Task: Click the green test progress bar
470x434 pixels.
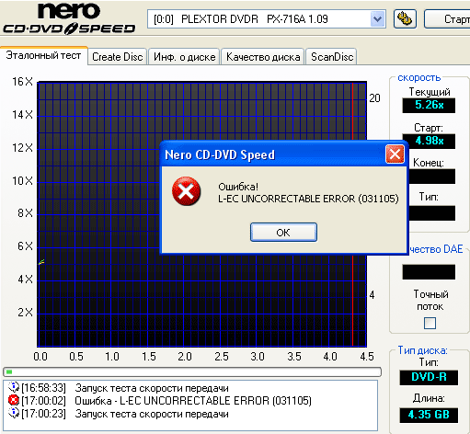Action: click(192, 372)
